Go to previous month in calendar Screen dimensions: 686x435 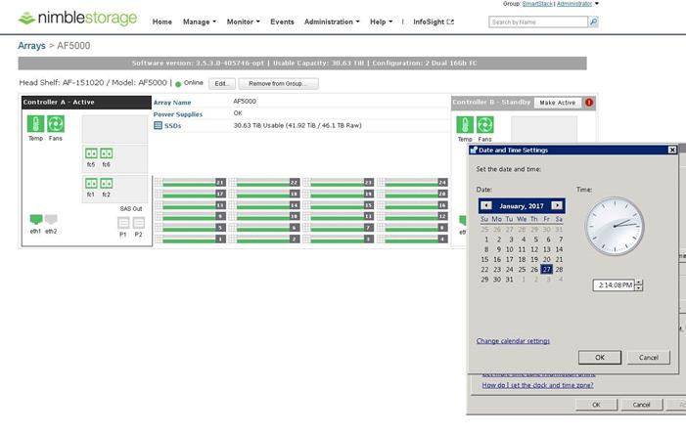486,205
